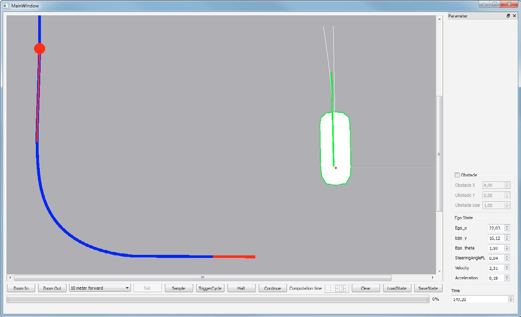Click the red waypoint marker on the path

(x=39, y=49)
